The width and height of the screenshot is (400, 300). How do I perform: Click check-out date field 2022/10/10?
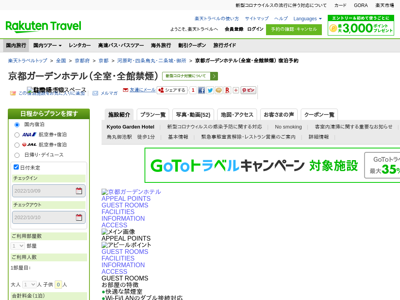[x=49, y=217]
